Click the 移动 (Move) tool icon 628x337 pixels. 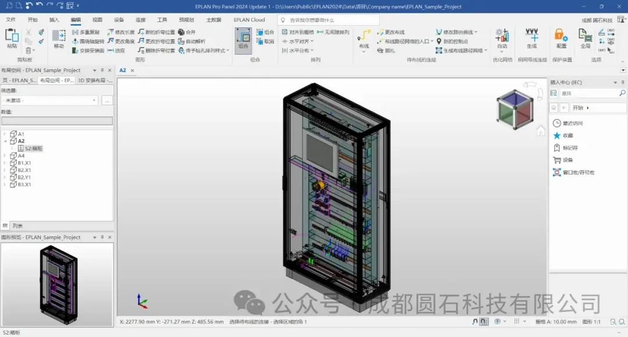(x=59, y=39)
